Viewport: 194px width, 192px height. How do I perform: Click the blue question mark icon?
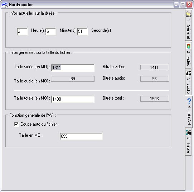click(x=189, y=101)
